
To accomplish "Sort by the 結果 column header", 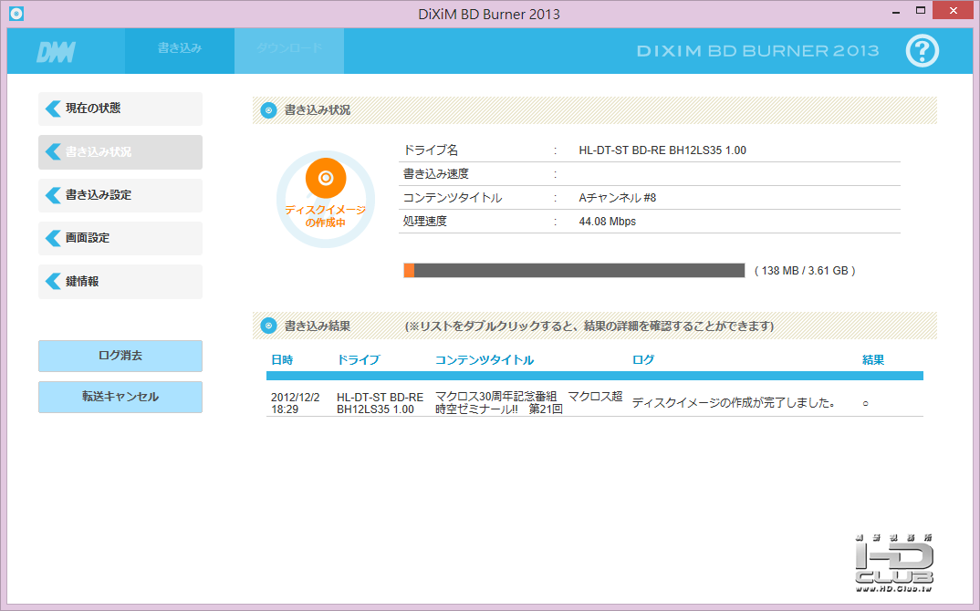I will click(x=873, y=360).
